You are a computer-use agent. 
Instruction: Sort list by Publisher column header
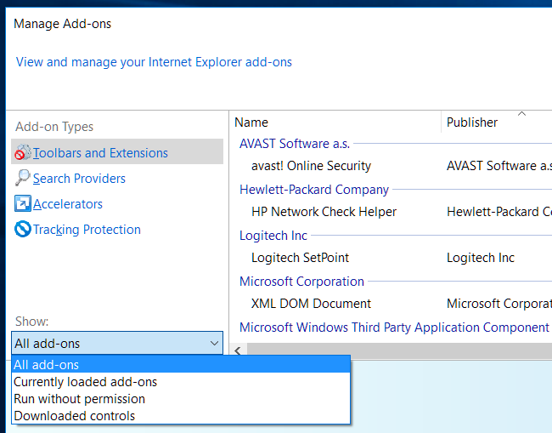(x=472, y=122)
